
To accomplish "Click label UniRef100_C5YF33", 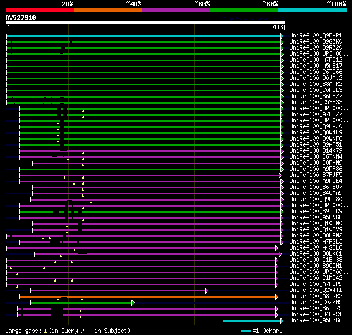I will pos(316,102).
